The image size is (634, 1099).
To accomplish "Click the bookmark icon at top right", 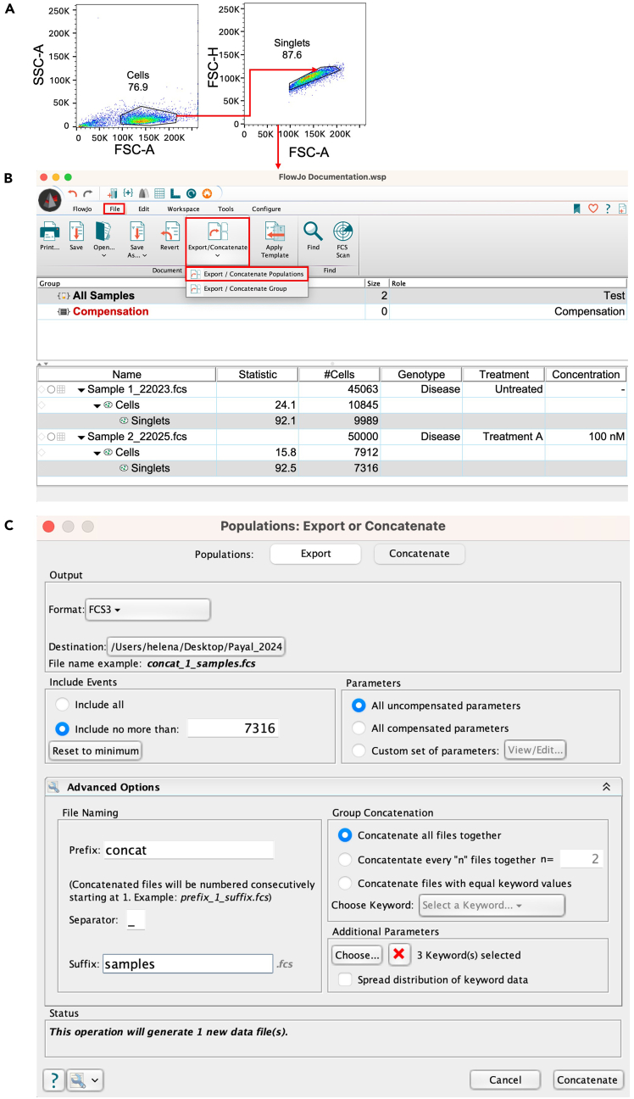I will (x=577, y=208).
